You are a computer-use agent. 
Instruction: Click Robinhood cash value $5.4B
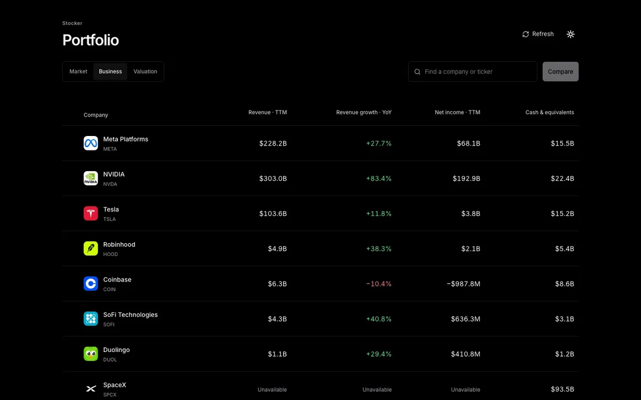[565, 249]
